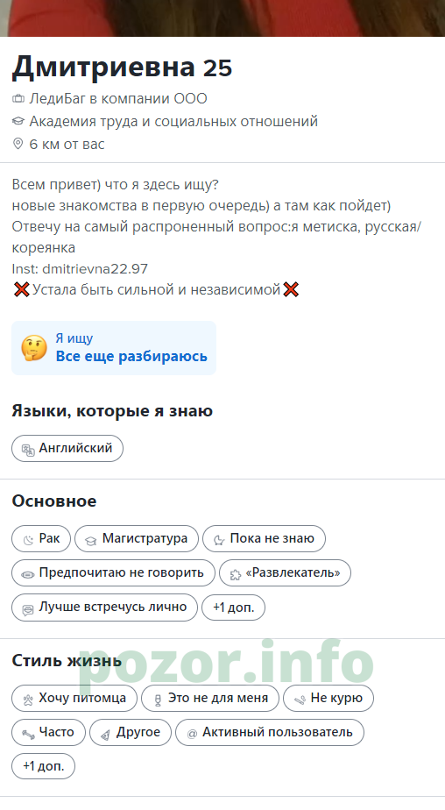Viewport: 445px width, 810px height.
Task: Select the Предпочитаю не говорить chip
Action: click(113, 573)
